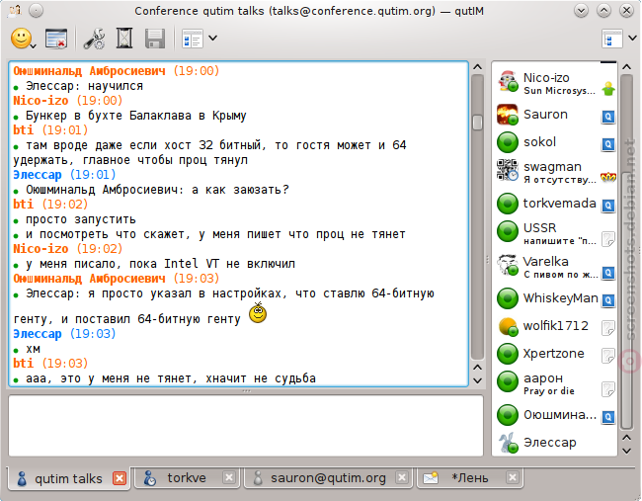Click the client icon beside torkvemada
Screen dimensions: 642x501
click(x=608, y=206)
